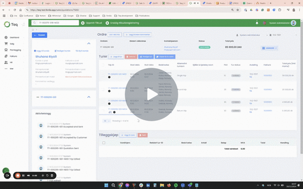Collapse the TT-006295-S01 panel chevron
This screenshot has height=189, width=303.
coord(89,97)
